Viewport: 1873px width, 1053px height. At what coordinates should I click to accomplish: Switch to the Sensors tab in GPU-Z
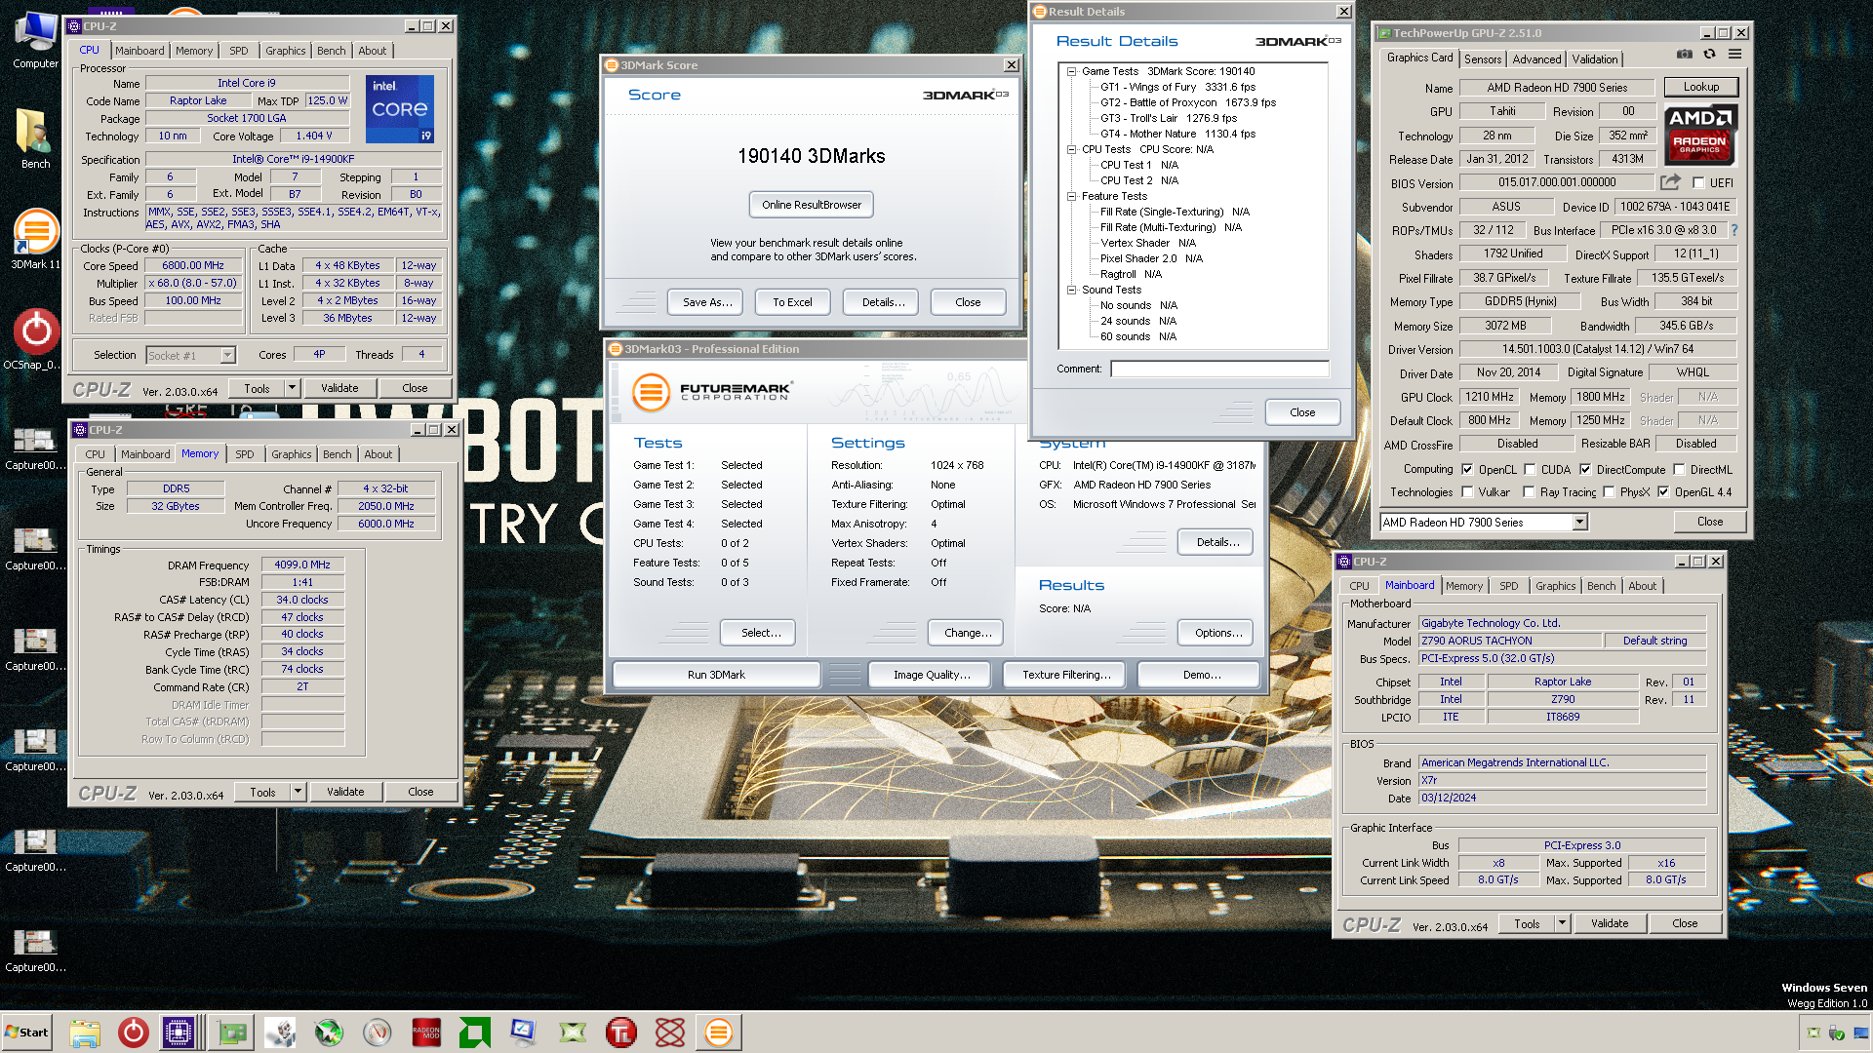coord(1483,59)
